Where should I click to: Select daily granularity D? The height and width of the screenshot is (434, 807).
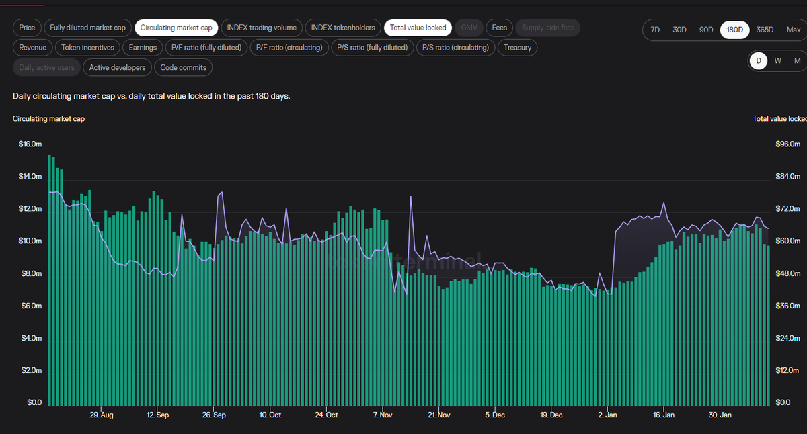click(x=759, y=60)
